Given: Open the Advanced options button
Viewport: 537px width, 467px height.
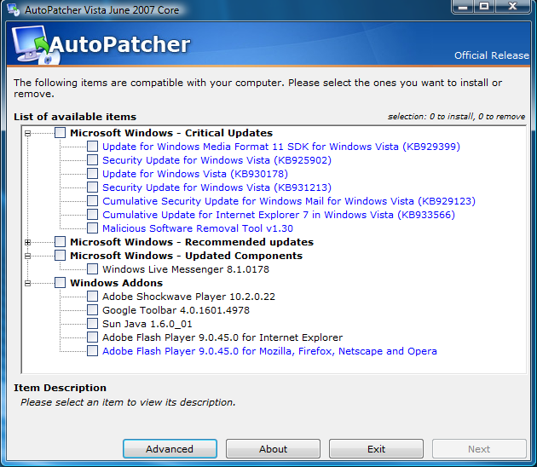Looking at the screenshot, I should (170, 449).
